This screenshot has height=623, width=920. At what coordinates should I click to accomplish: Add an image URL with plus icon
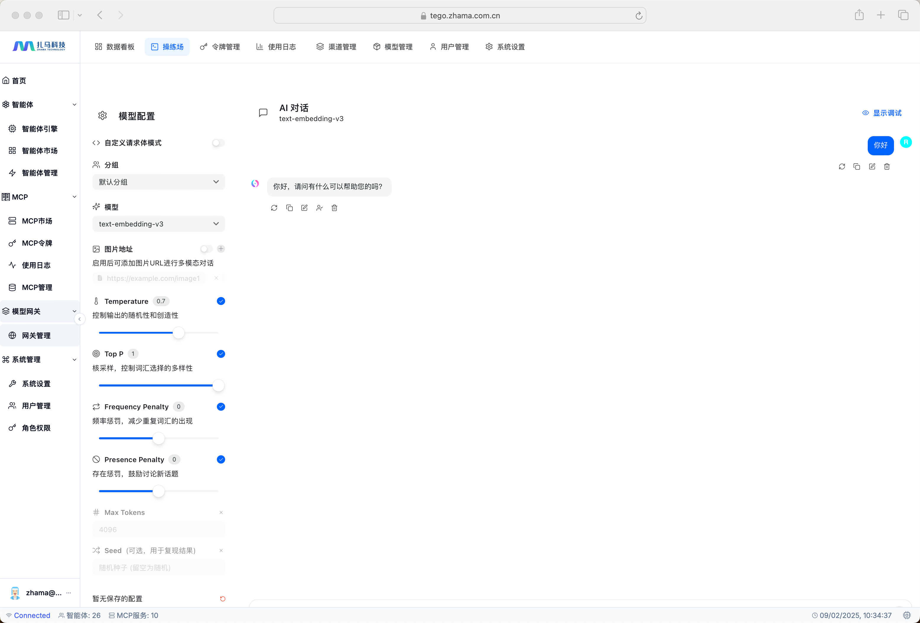click(221, 249)
